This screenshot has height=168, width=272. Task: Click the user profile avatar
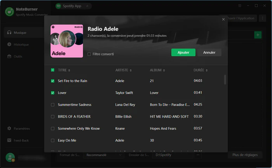pos(10,157)
